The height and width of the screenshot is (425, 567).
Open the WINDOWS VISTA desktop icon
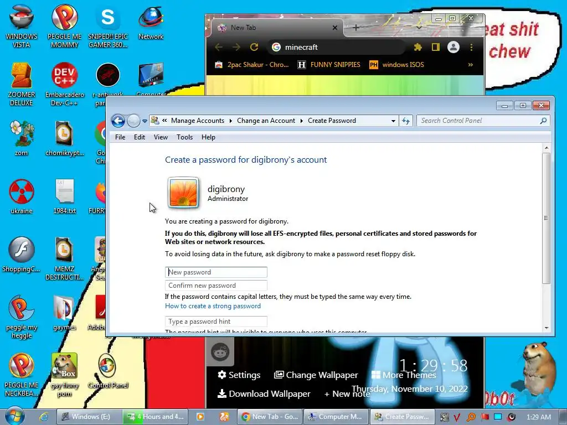point(22,26)
